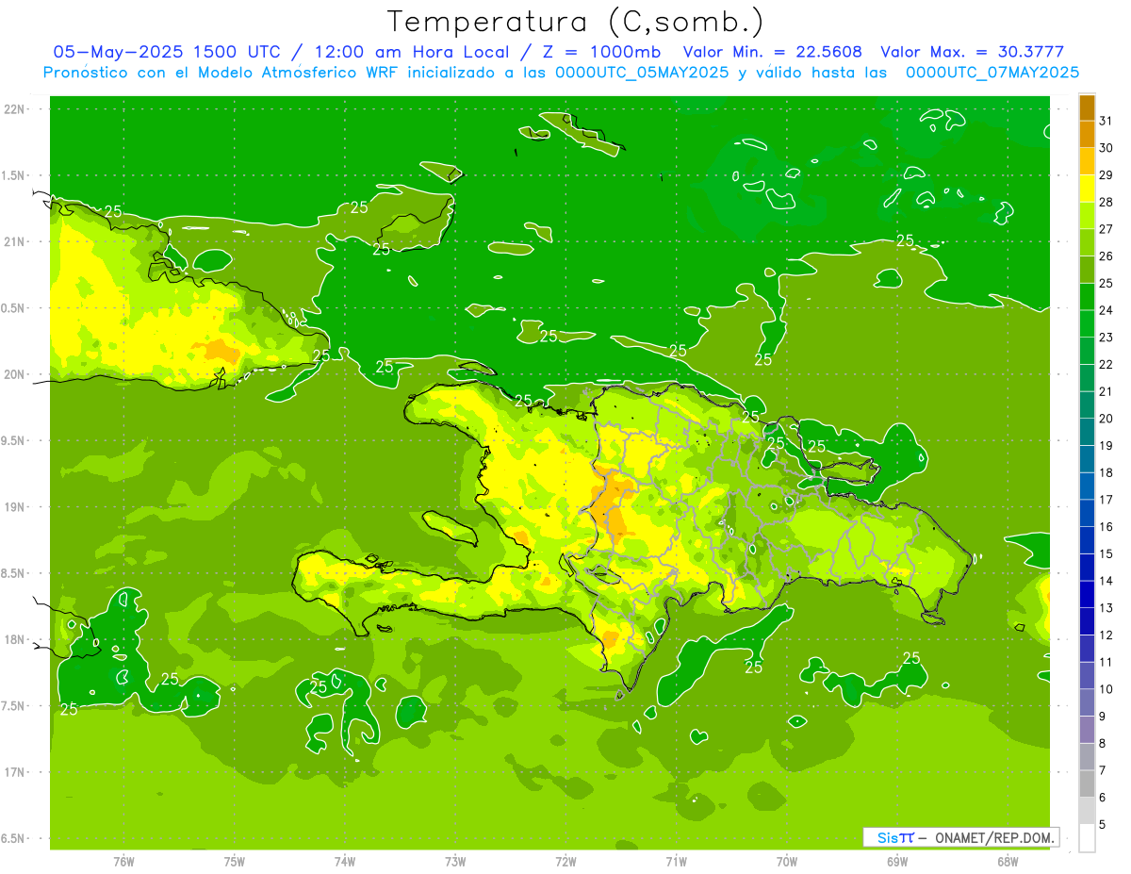Click the pressure level text "Z = 1000mb"
1131x874 pixels.
(598, 52)
